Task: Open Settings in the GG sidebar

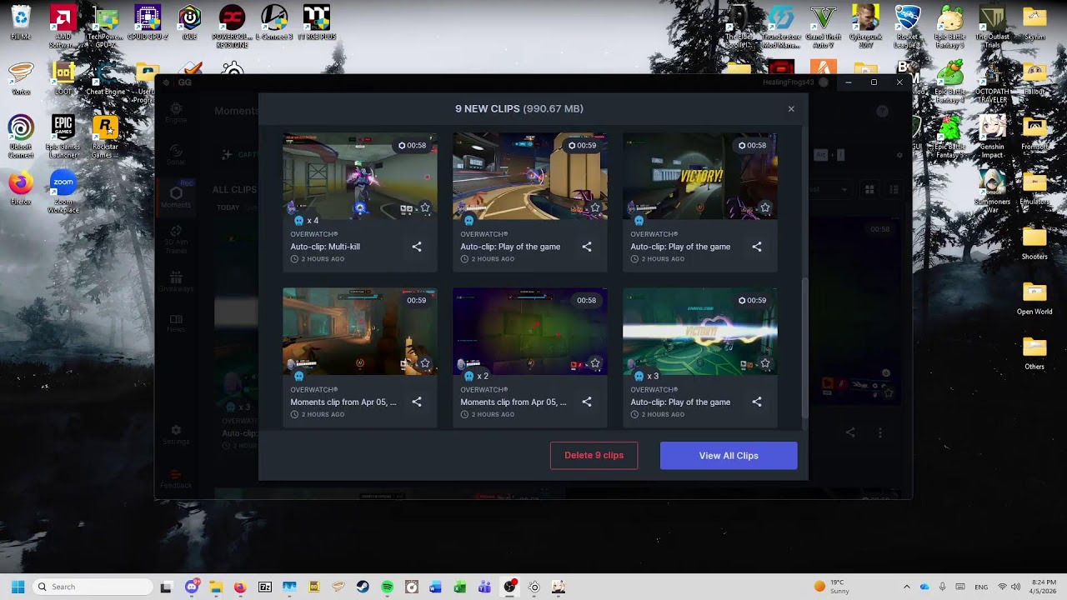Action: [176, 434]
